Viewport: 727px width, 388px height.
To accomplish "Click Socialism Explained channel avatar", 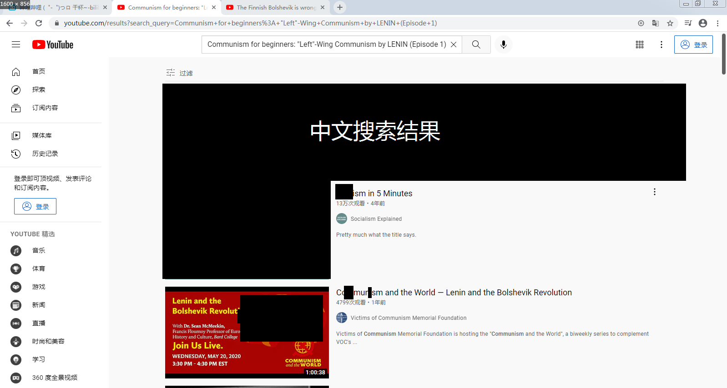I will coord(342,219).
